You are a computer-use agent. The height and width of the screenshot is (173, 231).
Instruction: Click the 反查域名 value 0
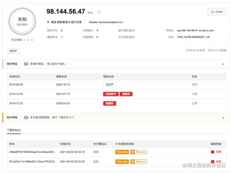pyautogui.click(x=97, y=37)
